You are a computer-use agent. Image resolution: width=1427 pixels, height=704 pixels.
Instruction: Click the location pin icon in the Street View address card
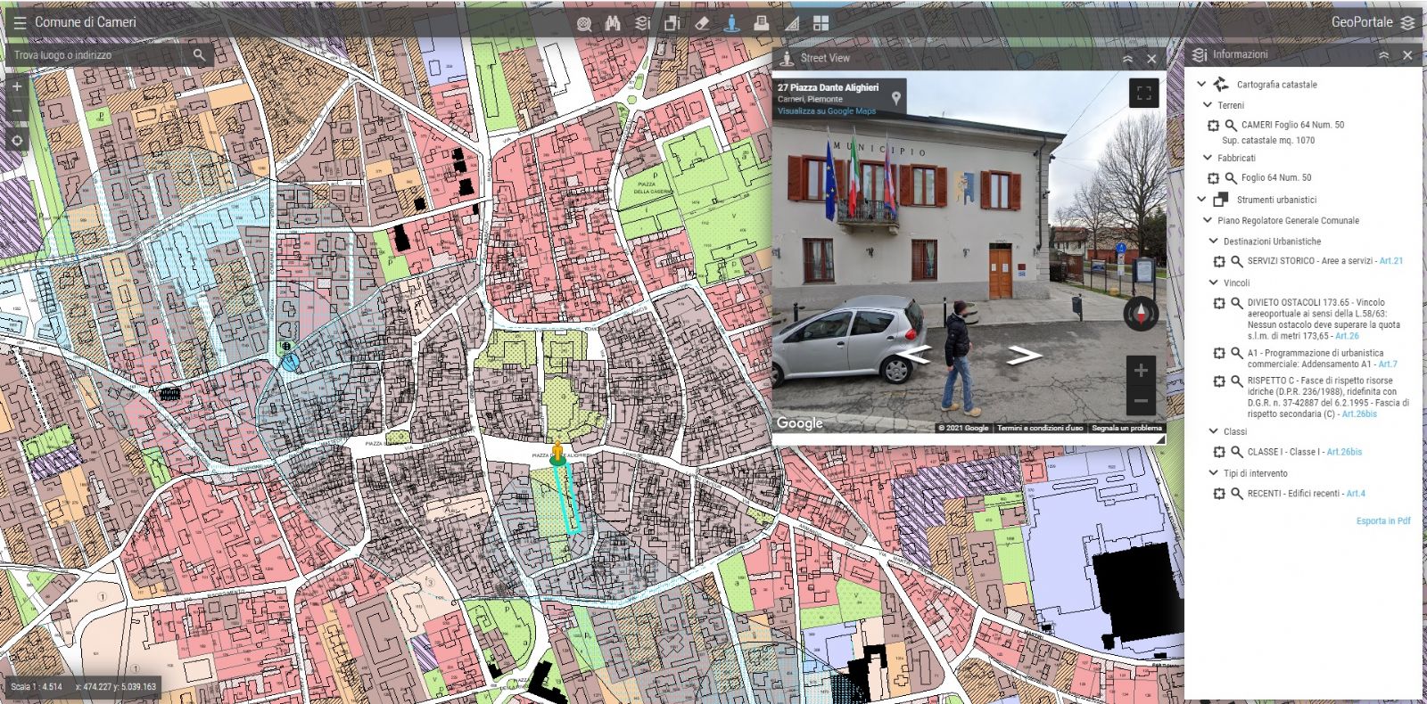pos(895,98)
